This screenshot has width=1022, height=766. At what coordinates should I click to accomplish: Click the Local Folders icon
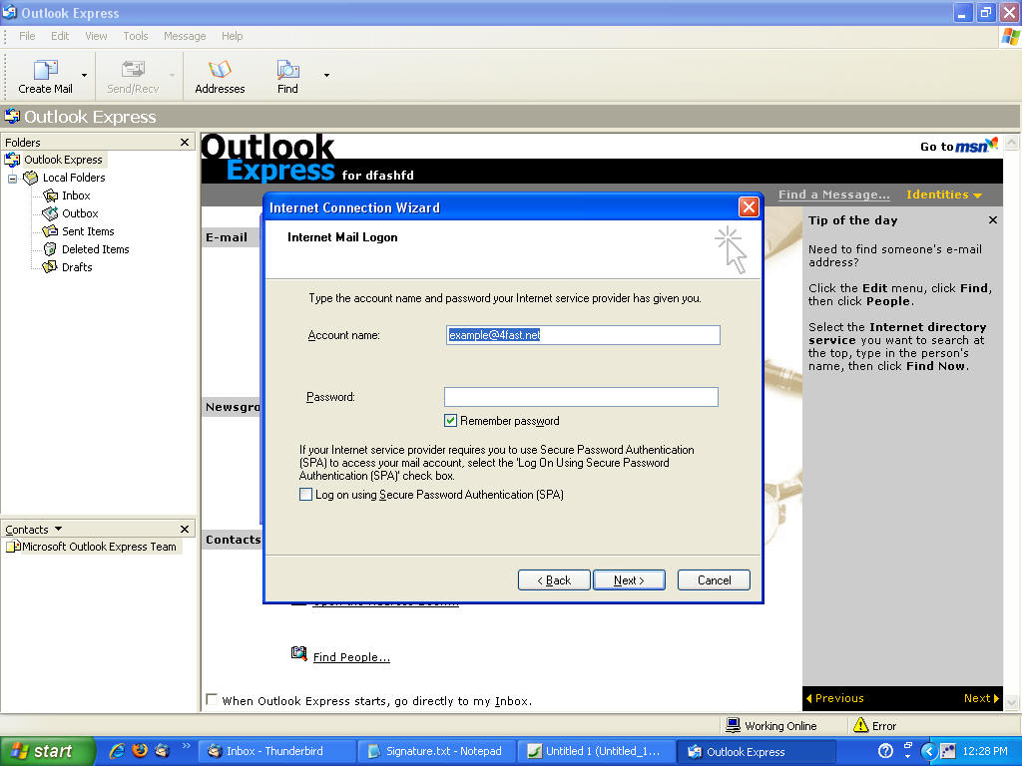pyautogui.click(x=31, y=178)
